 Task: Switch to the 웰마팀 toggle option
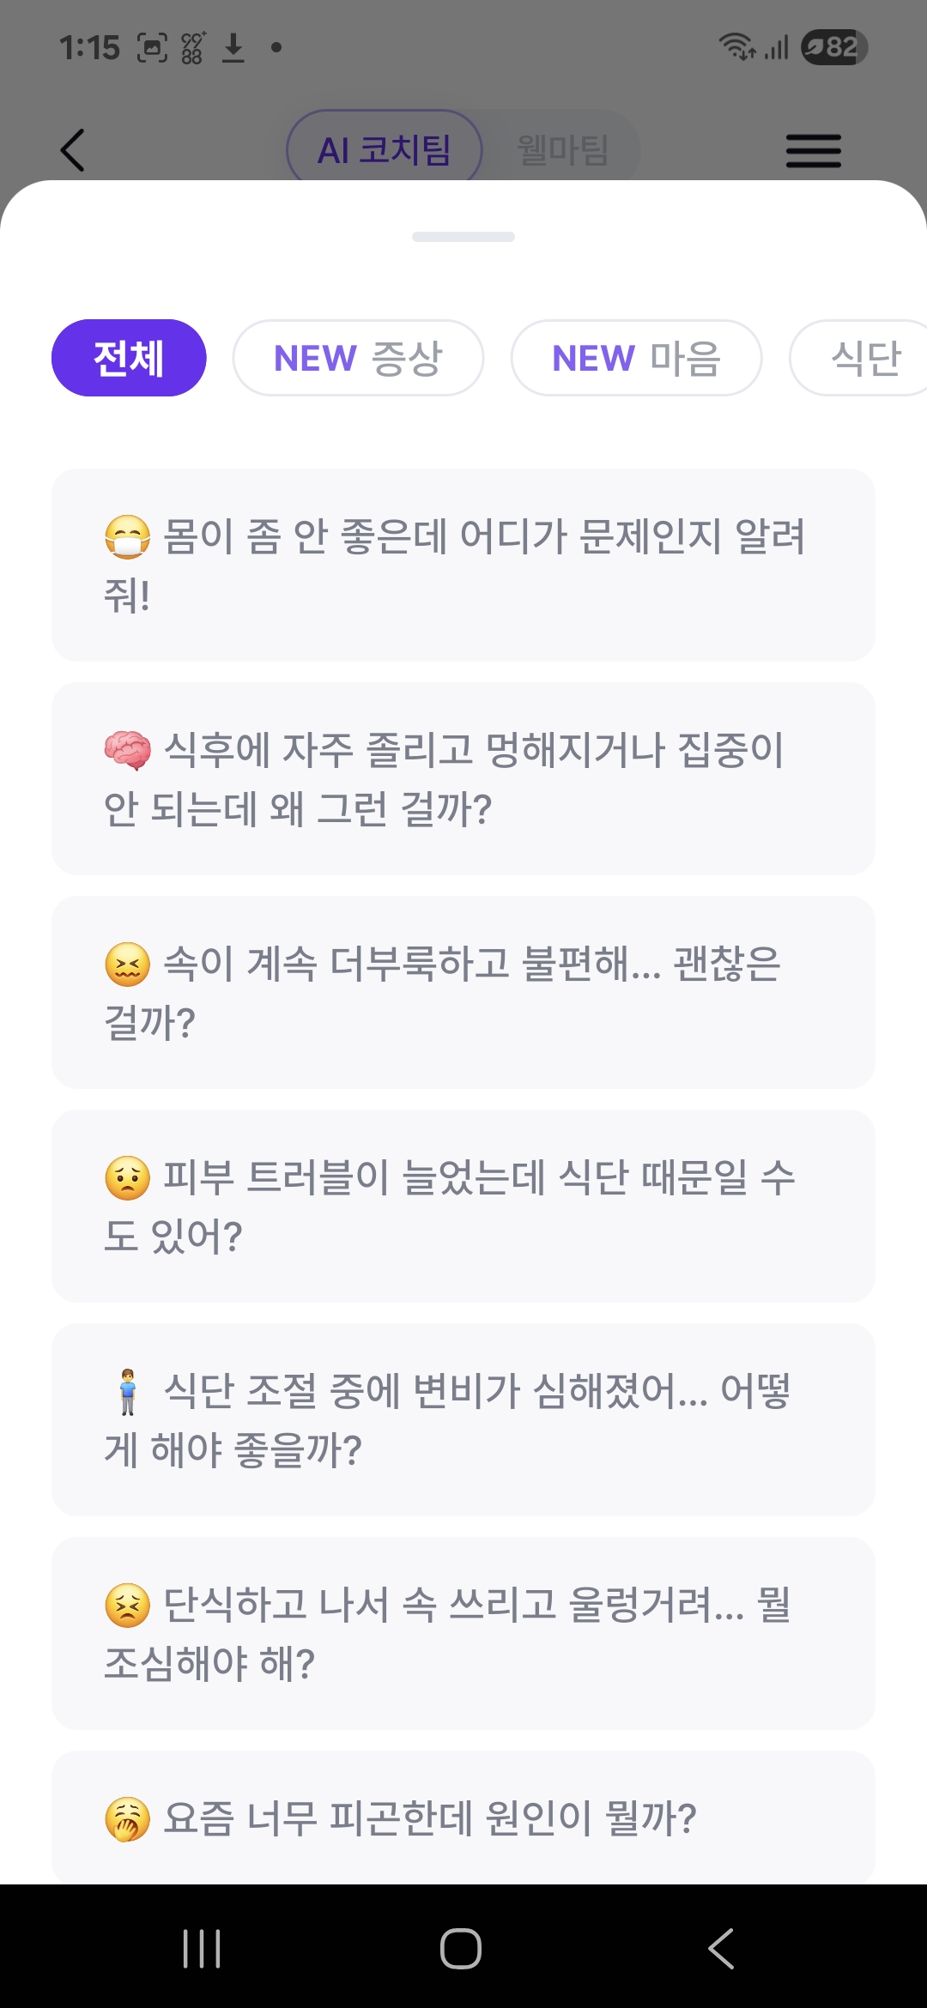coord(562,150)
